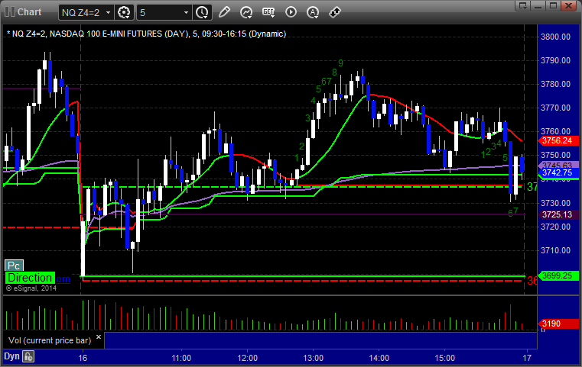Click the Chart window grip icon

click(9, 12)
